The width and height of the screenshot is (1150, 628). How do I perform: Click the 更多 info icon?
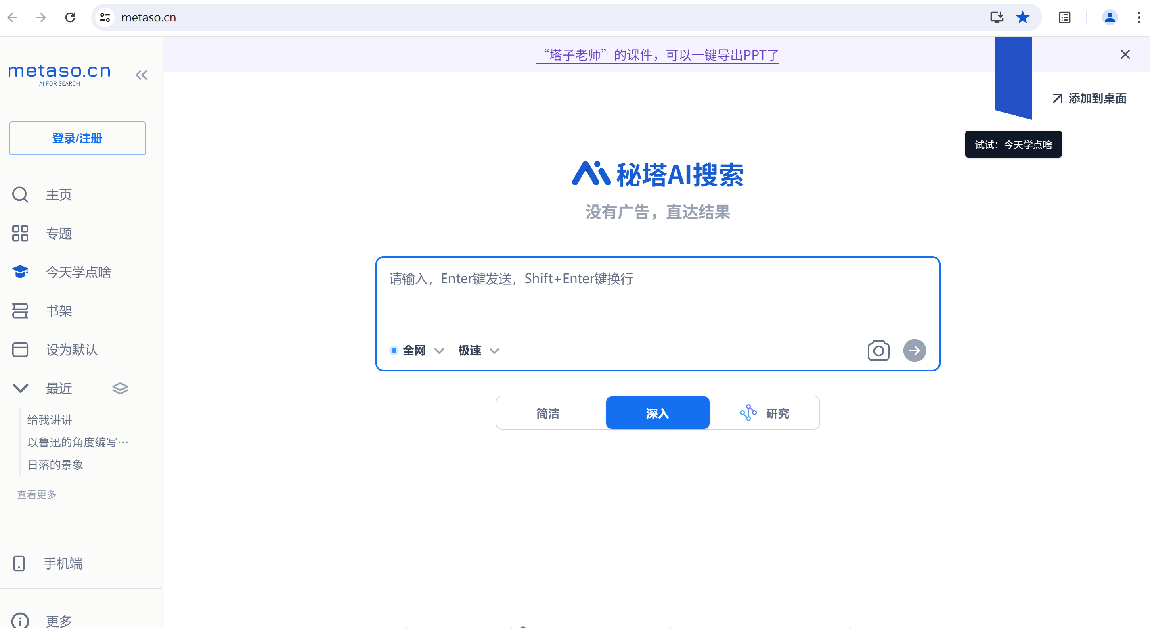click(x=20, y=620)
